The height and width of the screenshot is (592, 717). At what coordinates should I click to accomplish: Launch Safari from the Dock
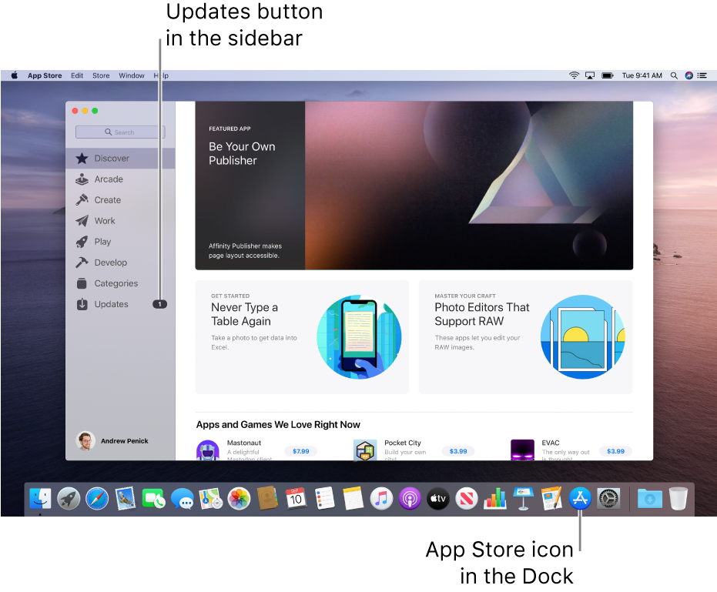[97, 498]
